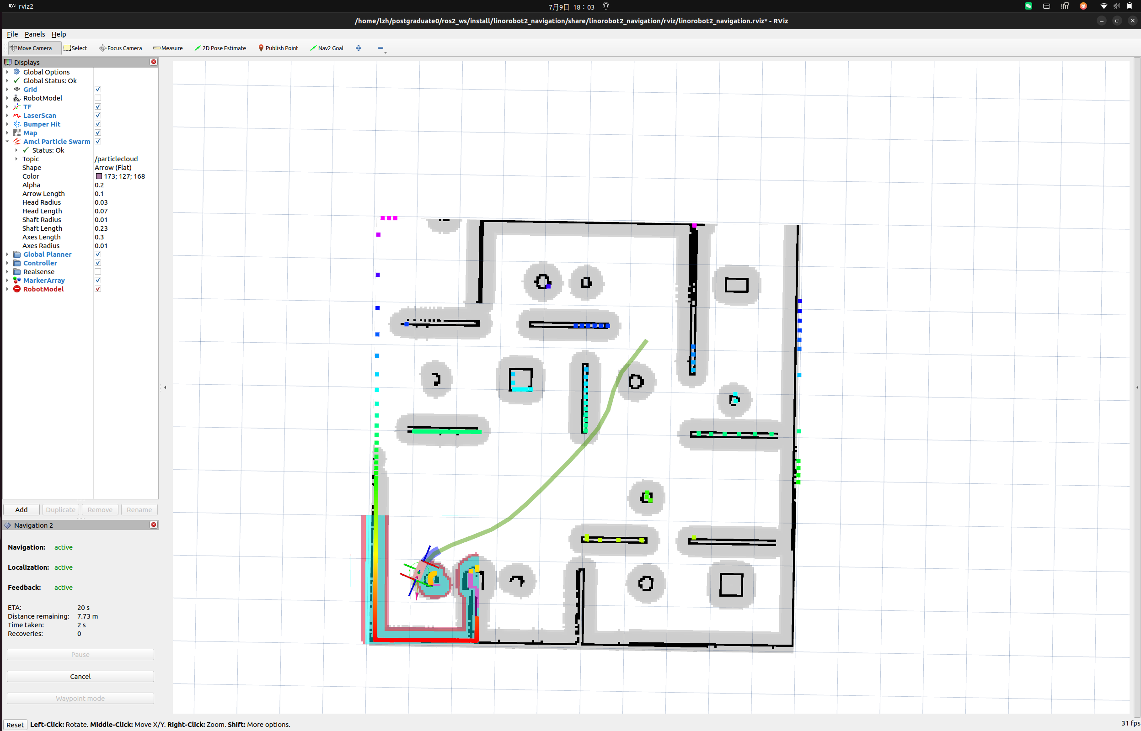Click the Amcl Particle Swarm icon
The height and width of the screenshot is (731, 1141).
pyautogui.click(x=16, y=142)
